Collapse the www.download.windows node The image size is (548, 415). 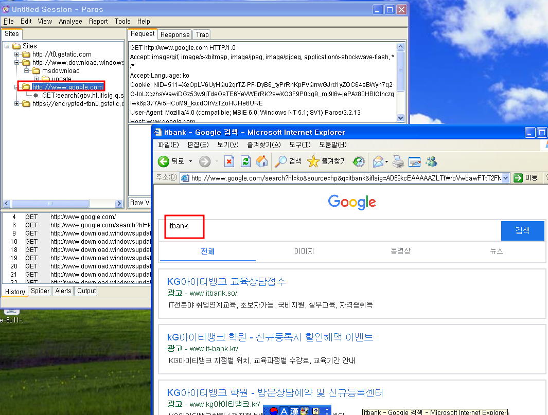[17, 63]
